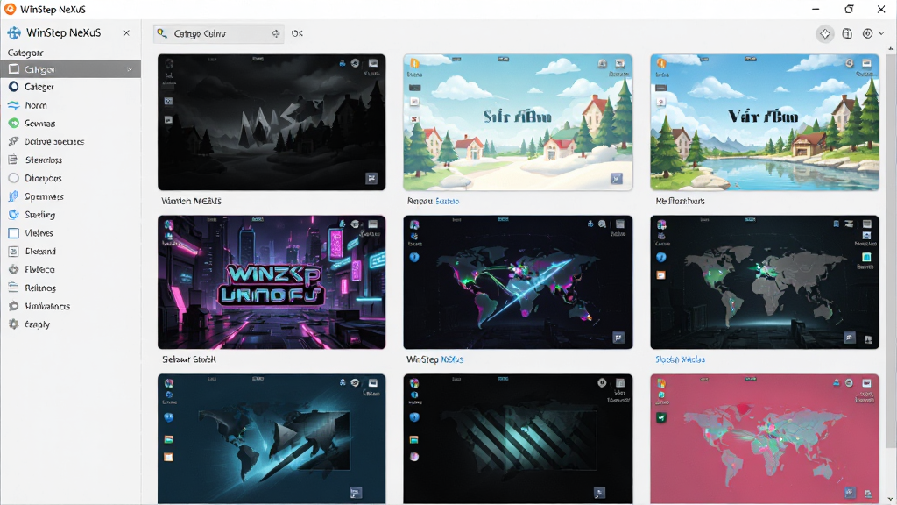Click expand icon on the grayscale mountain thumbnail

(x=371, y=178)
